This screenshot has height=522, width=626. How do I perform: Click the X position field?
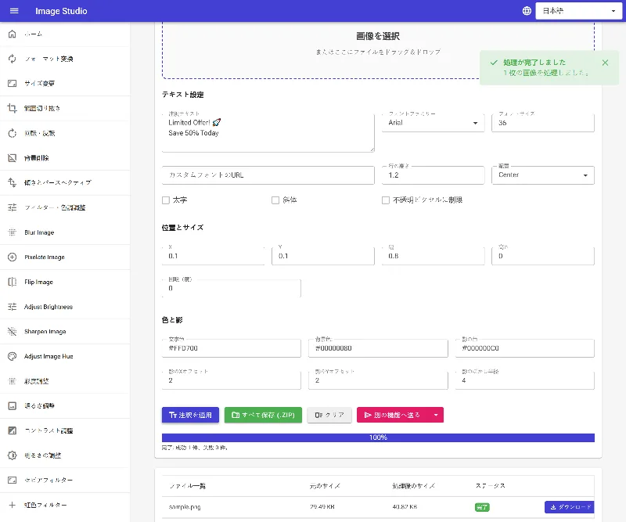coord(213,256)
